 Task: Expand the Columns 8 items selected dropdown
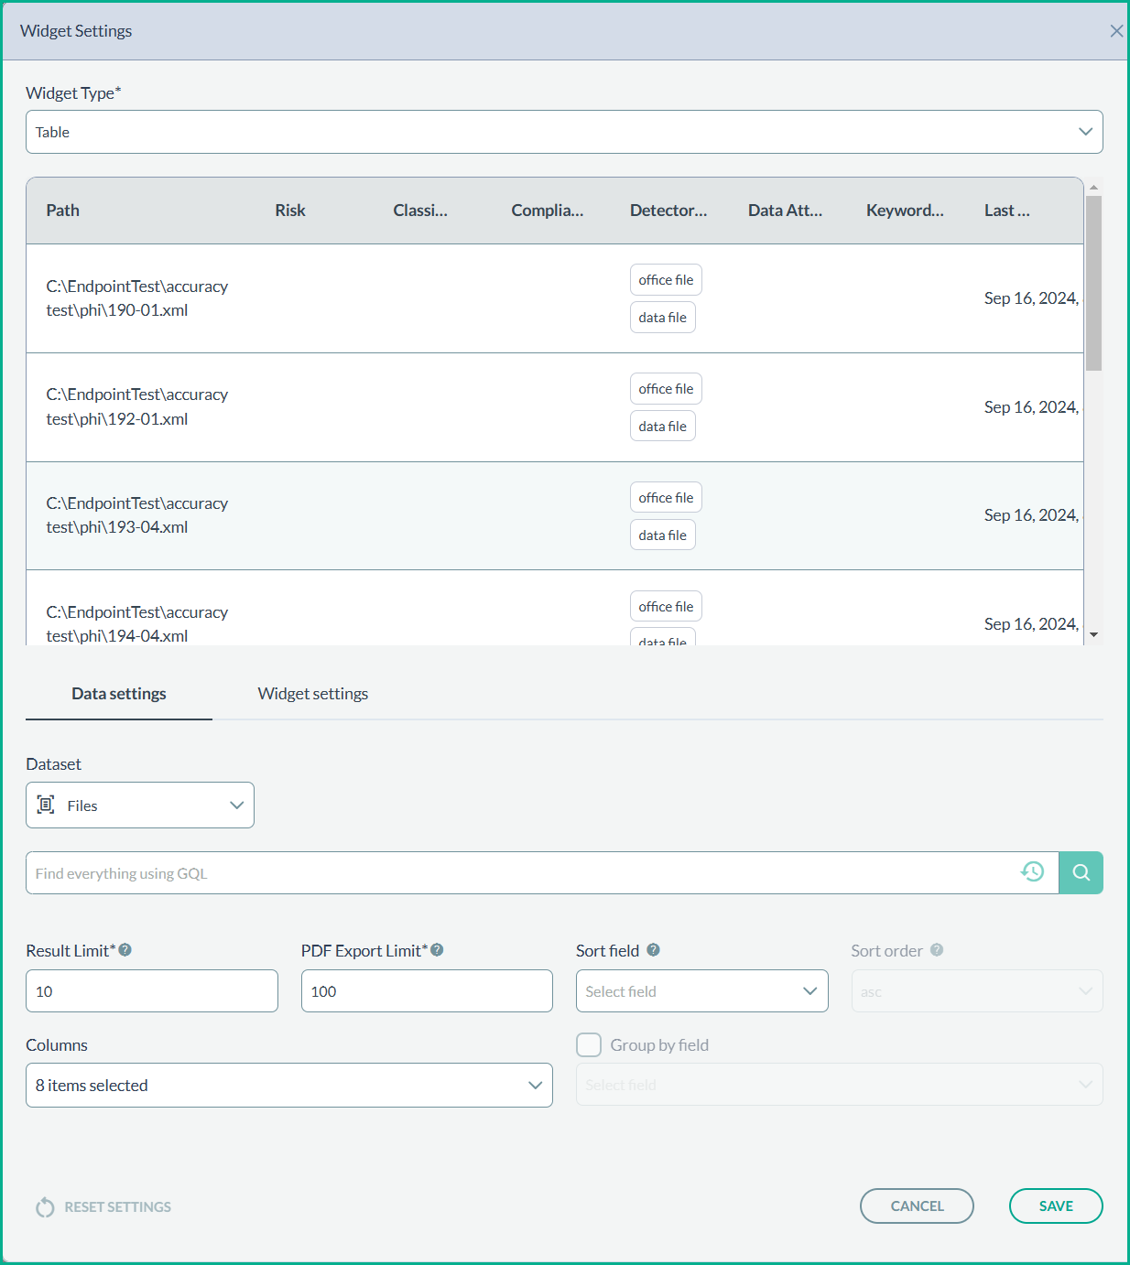289,1086
